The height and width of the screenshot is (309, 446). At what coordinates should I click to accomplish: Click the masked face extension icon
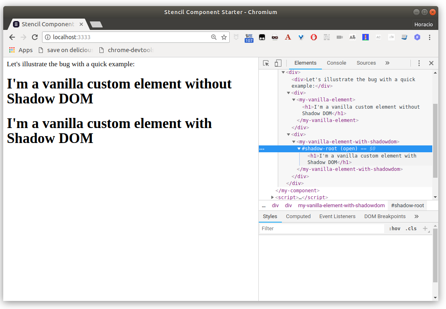pyautogui.click(x=275, y=37)
